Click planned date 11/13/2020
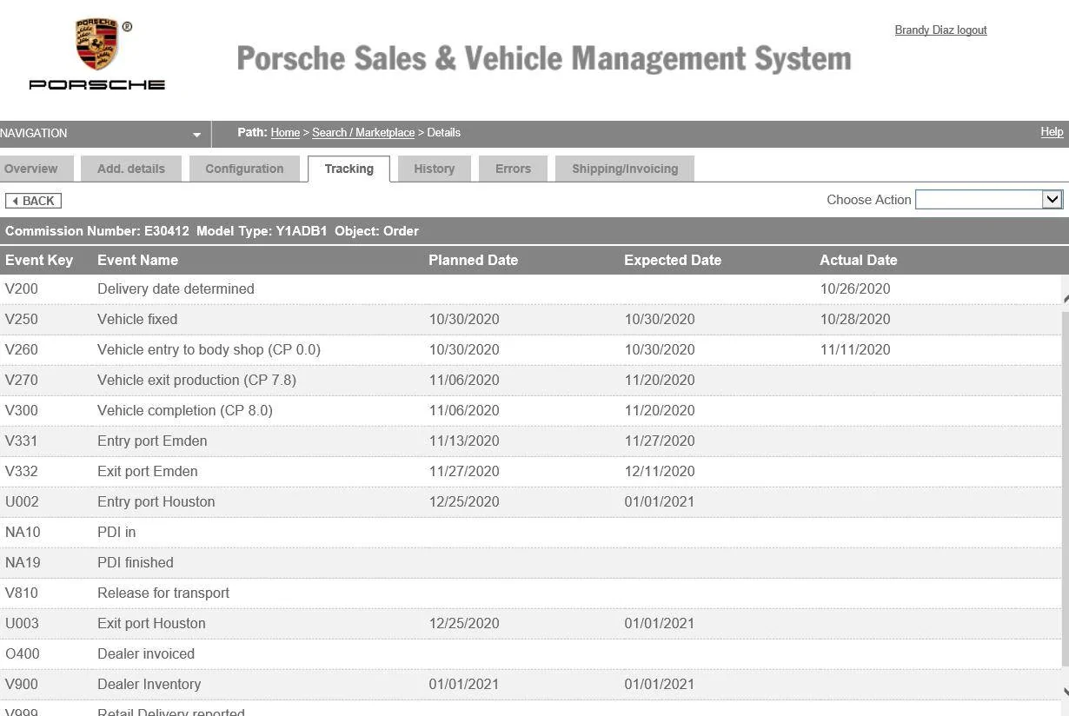 click(x=464, y=441)
